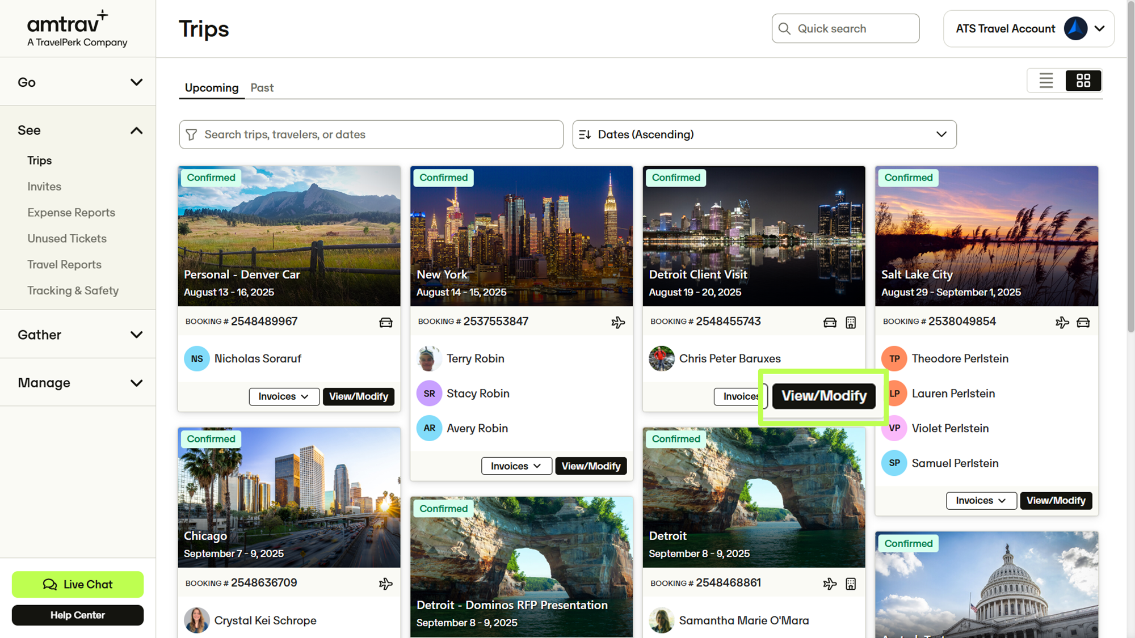
Task: Click Stacy Robin SR avatar
Action: click(x=429, y=394)
